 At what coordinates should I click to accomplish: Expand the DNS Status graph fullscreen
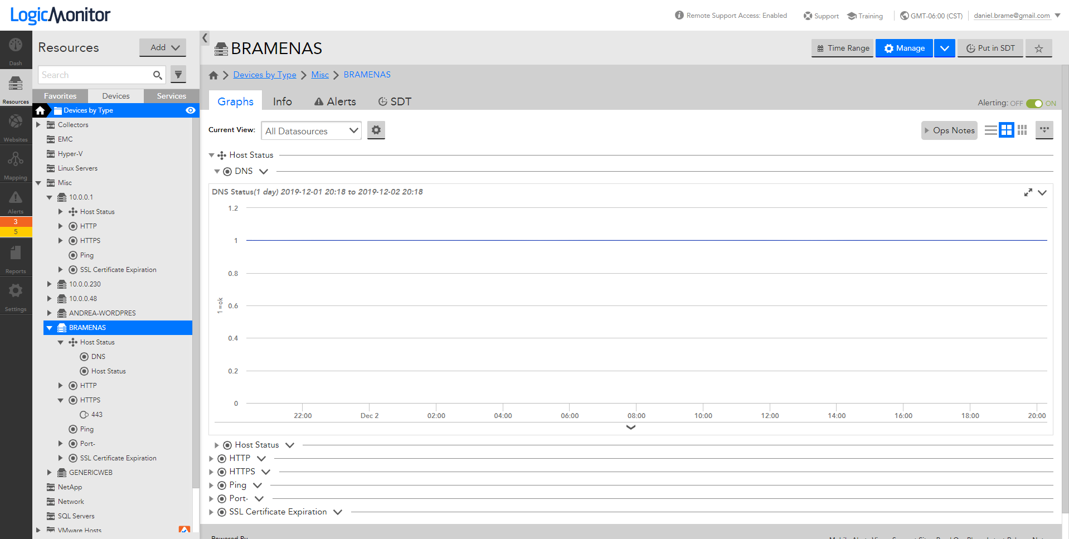[x=1028, y=192]
